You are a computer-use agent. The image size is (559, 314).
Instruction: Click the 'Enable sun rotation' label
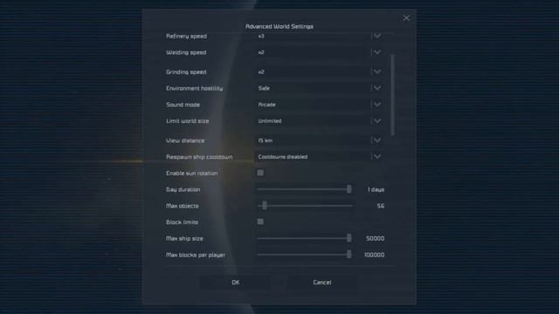click(x=192, y=174)
